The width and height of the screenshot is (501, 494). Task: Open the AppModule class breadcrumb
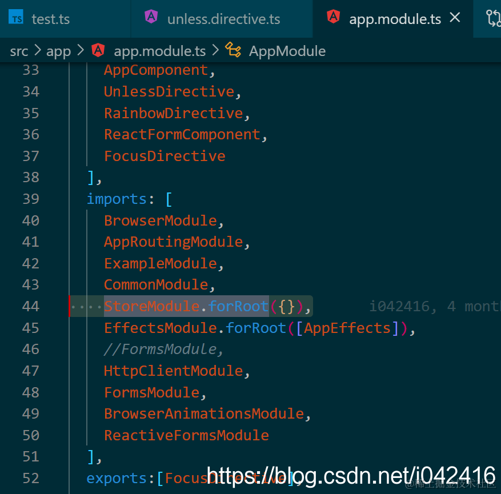tap(287, 51)
